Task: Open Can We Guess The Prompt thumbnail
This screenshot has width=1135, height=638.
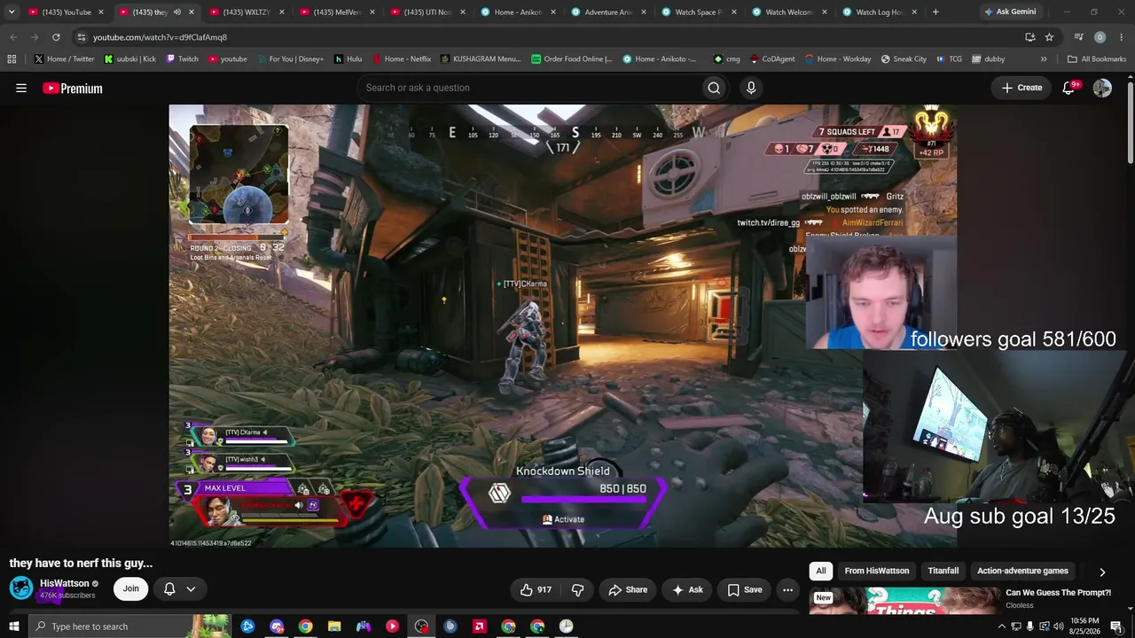Action: 904,600
